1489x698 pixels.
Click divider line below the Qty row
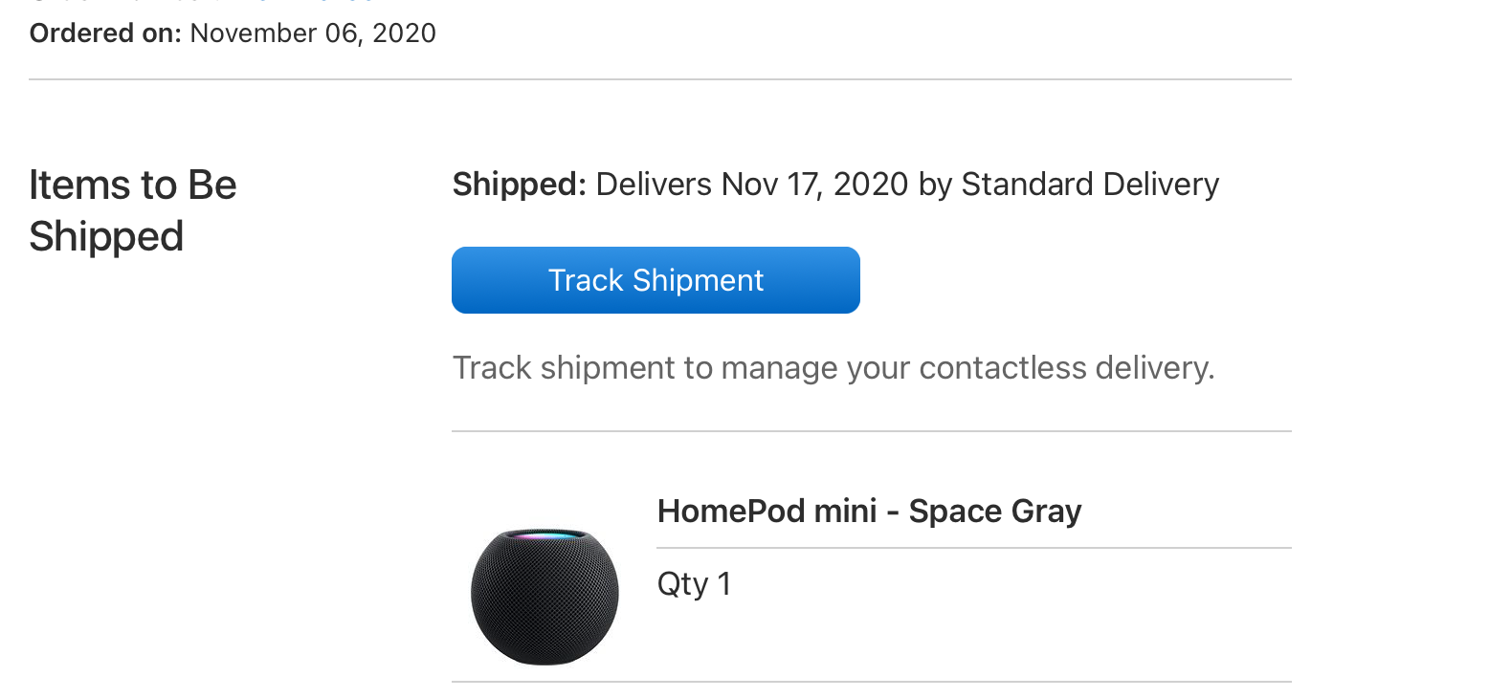coord(872,682)
